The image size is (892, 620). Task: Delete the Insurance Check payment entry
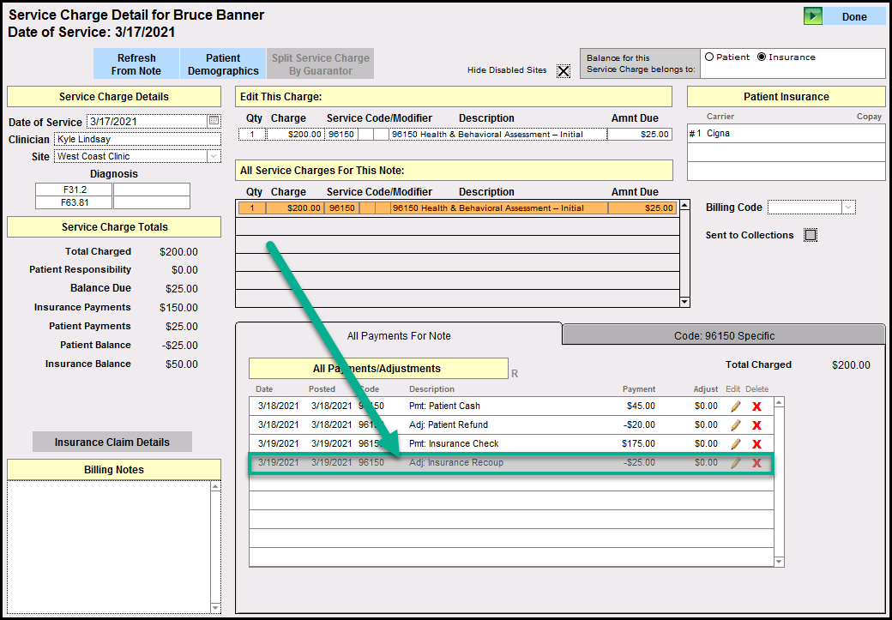pyautogui.click(x=756, y=444)
